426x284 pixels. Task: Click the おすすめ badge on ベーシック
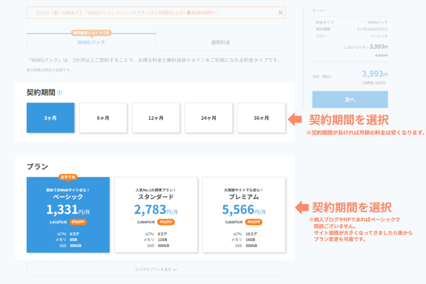[68, 177]
